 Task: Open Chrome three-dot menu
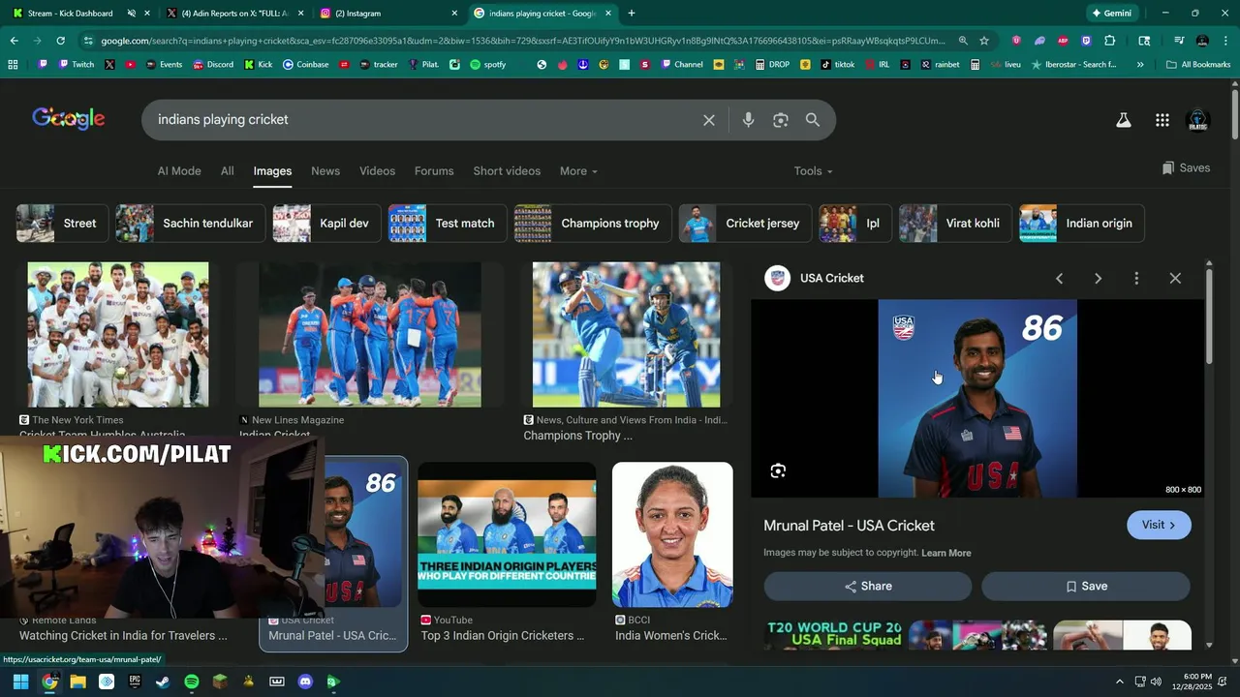click(x=1225, y=41)
